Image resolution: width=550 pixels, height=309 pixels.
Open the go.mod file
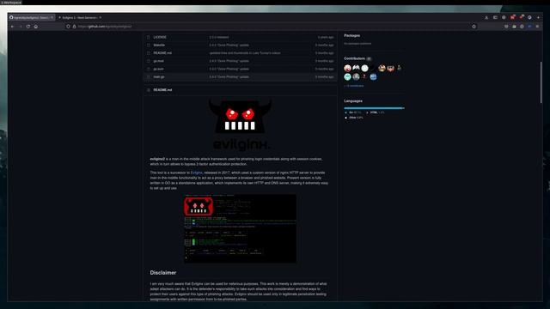coord(158,61)
